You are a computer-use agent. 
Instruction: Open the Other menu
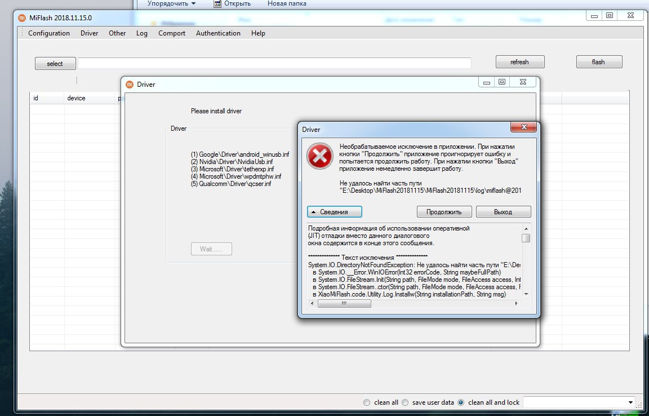coord(117,33)
